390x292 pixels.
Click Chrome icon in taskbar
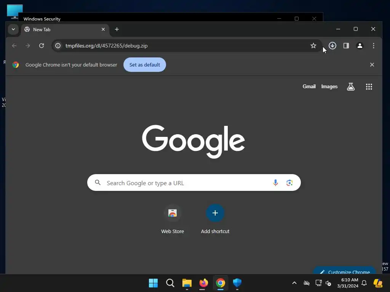(221, 283)
